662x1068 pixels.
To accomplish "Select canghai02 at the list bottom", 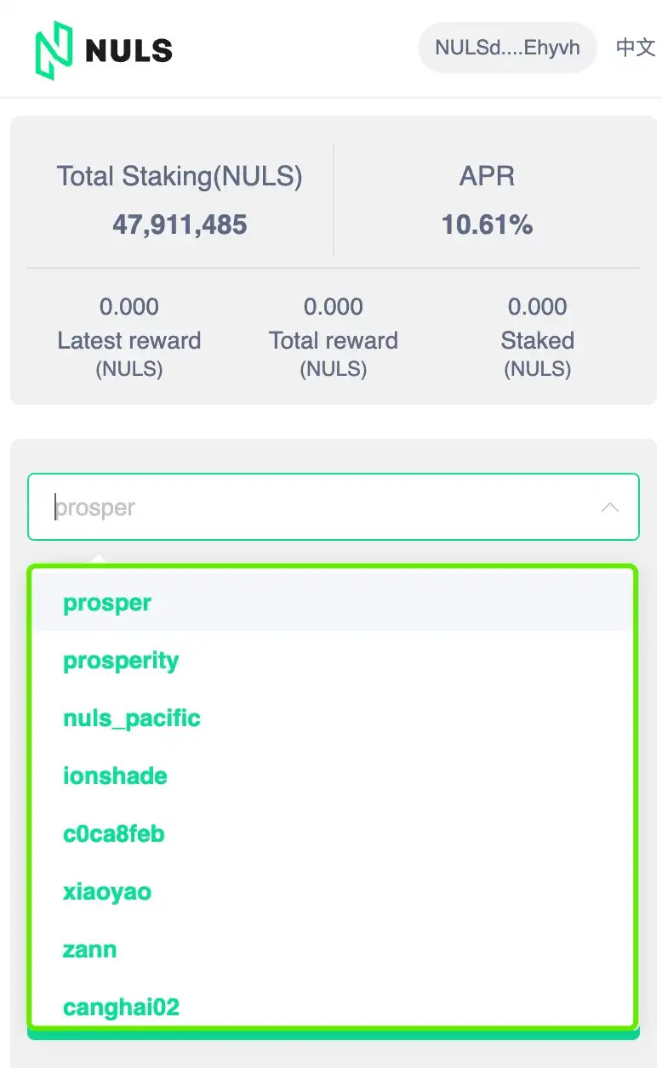I will pyautogui.click(x=333, y=1007).
